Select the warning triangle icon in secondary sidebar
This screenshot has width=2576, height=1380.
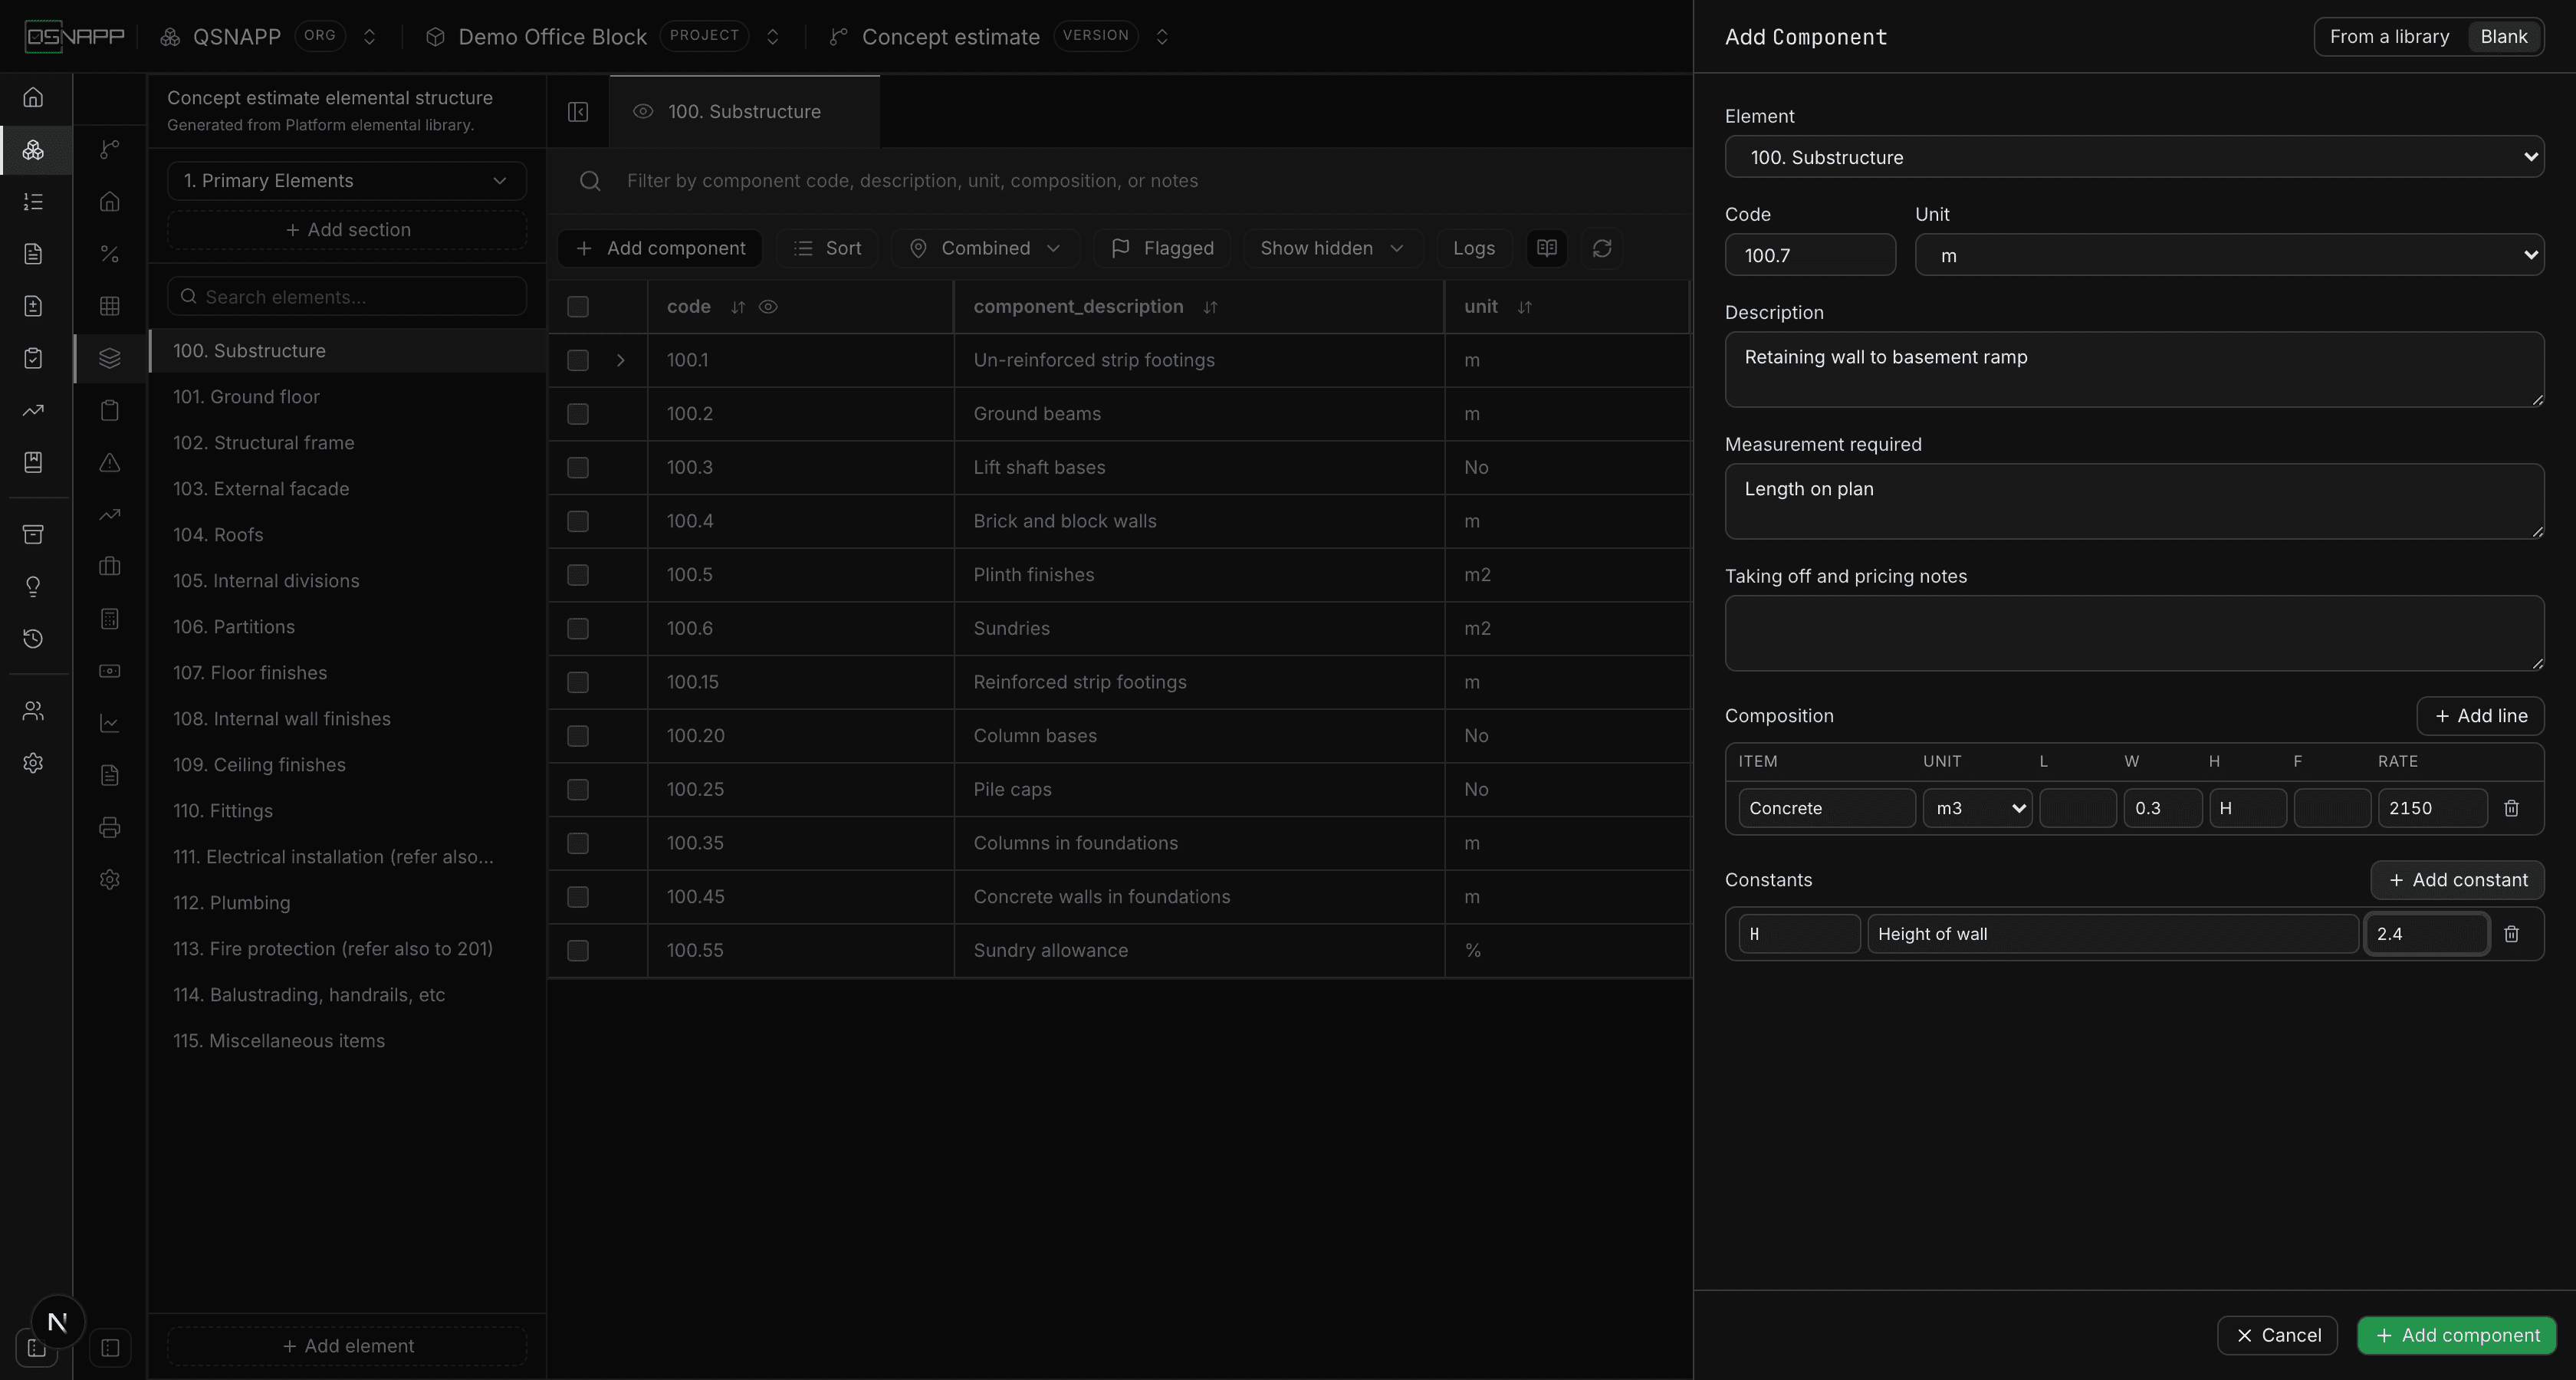[110, 462]
